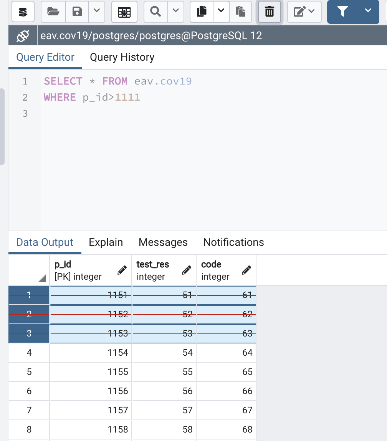
Task: Delete selected rows with the trash icon
Action: (x=269, y=12)
